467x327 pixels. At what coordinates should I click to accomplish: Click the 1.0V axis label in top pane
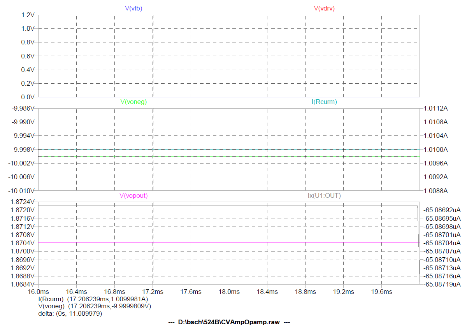click(28, 28)
